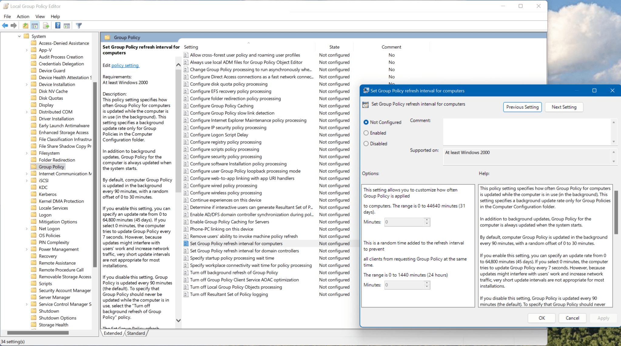Select the Disabled radio button
This screenshot has height=346, width=621.
(366, 143)
